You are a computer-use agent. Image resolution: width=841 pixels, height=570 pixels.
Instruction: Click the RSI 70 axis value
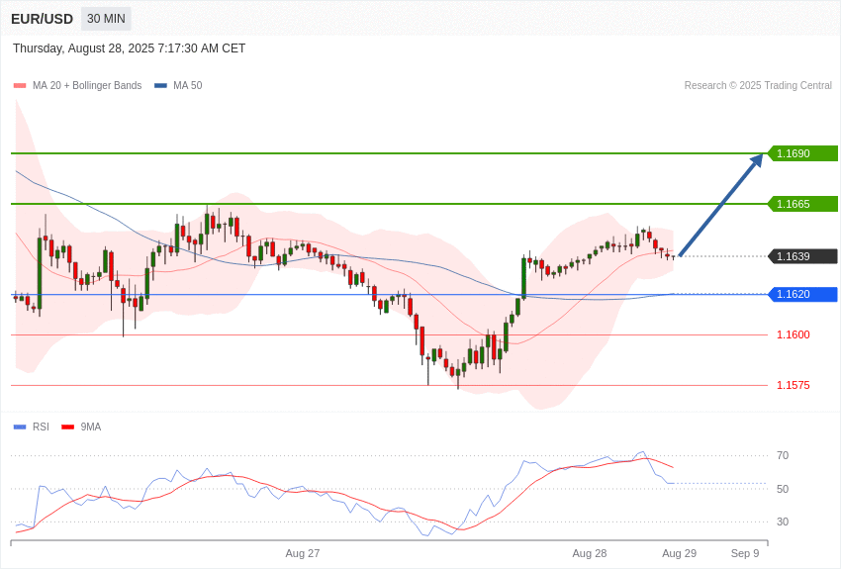tap(783, 456)
